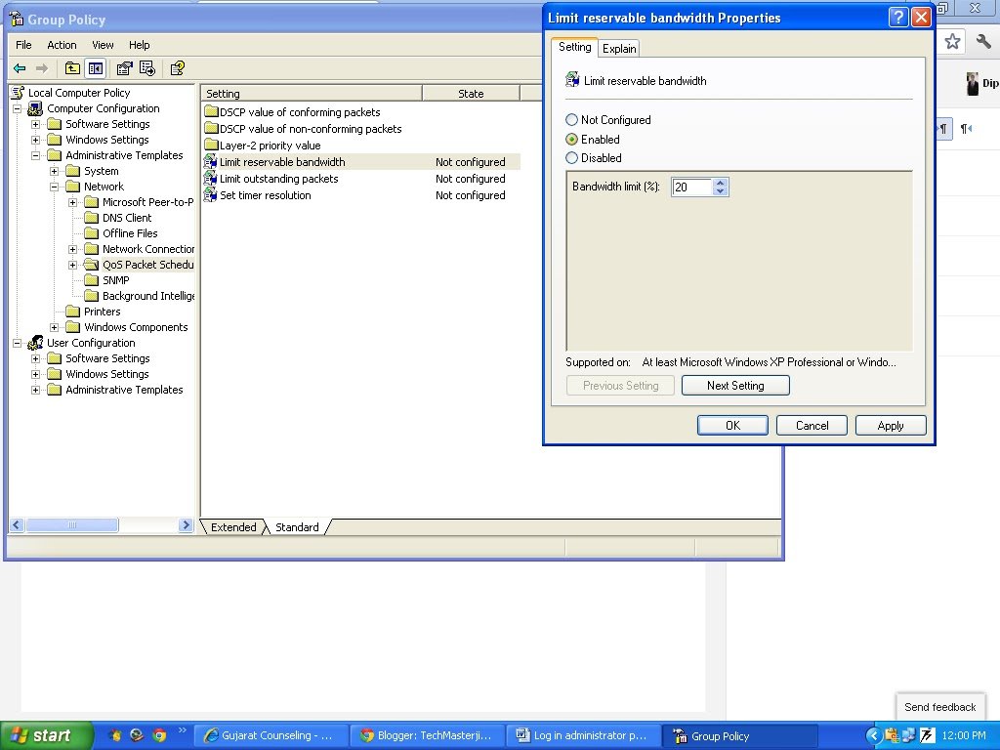Click the Limit outstanding packets policy icon

(211, 179)
